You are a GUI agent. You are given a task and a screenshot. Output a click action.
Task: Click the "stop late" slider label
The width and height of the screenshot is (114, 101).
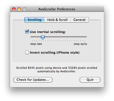coord(36,44)
